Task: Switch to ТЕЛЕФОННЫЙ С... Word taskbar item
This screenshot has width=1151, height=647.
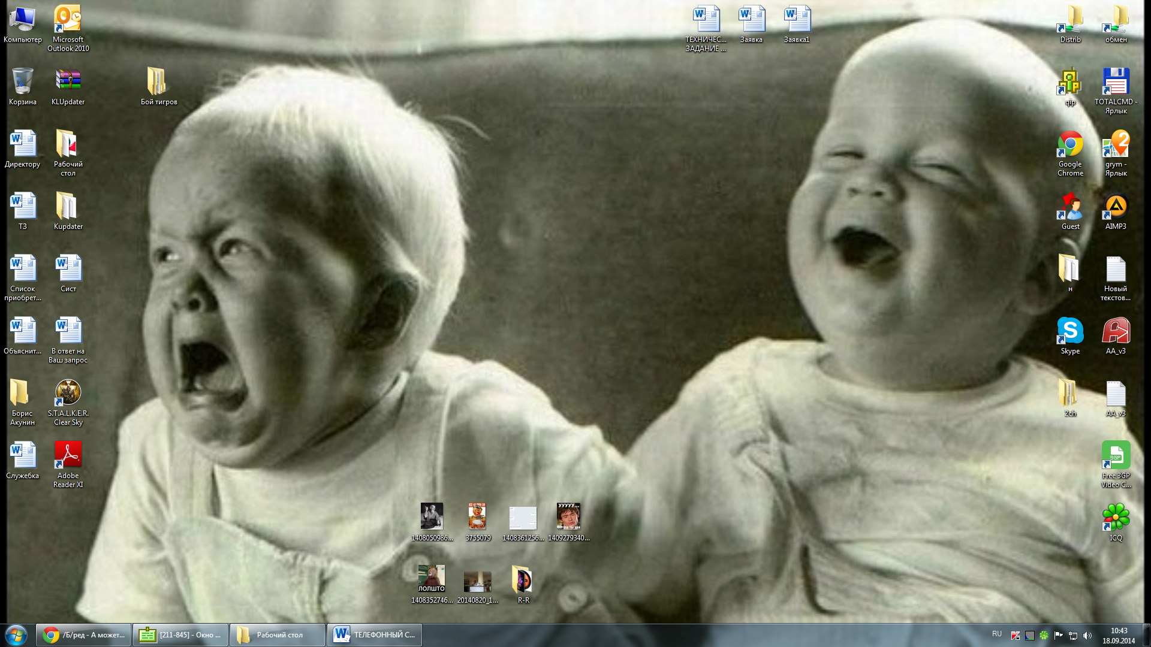Action: [x=375, y=635]
